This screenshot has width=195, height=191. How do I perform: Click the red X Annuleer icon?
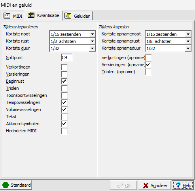click(x=146, y=185)
